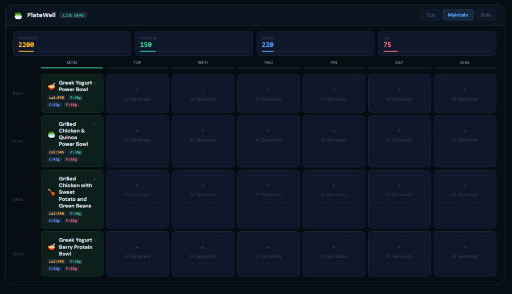
Task: AI Generate breakfast for Wednesday
Action: click(203, 93)
